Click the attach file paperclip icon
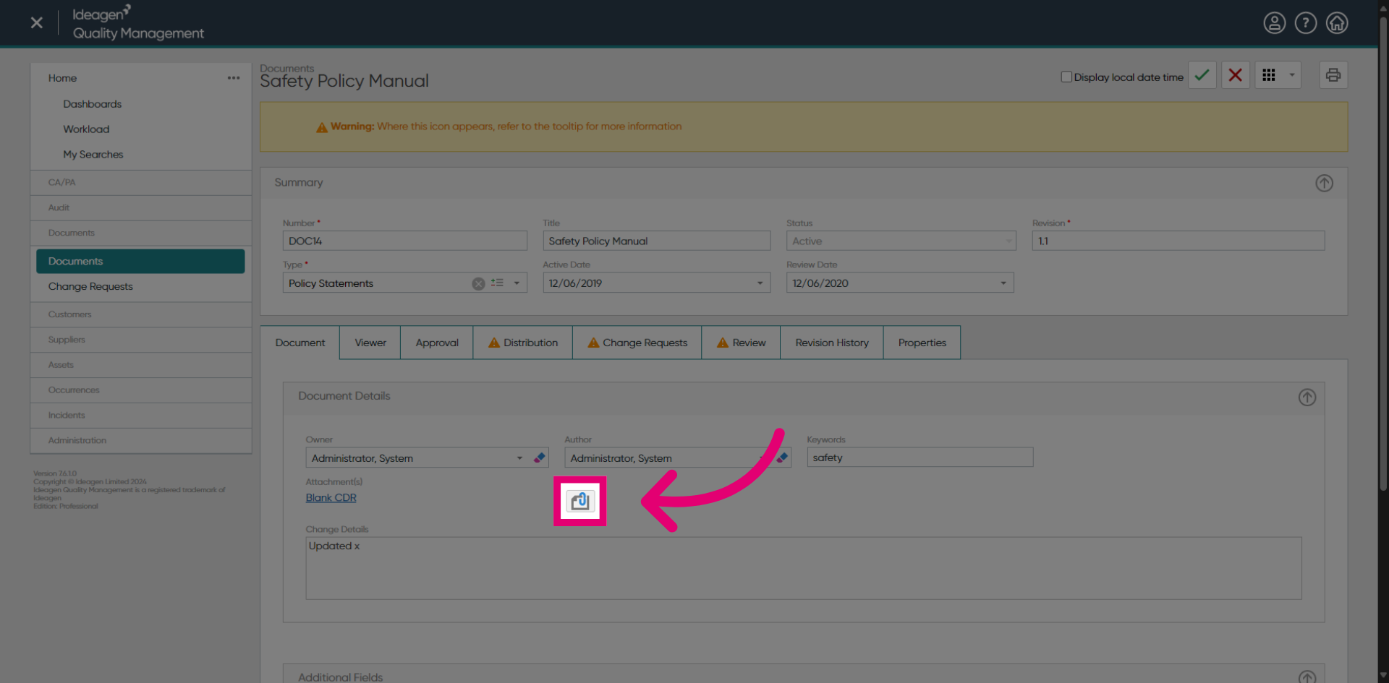The height and width of the screenshot is (683, 1389). point(580,501)
